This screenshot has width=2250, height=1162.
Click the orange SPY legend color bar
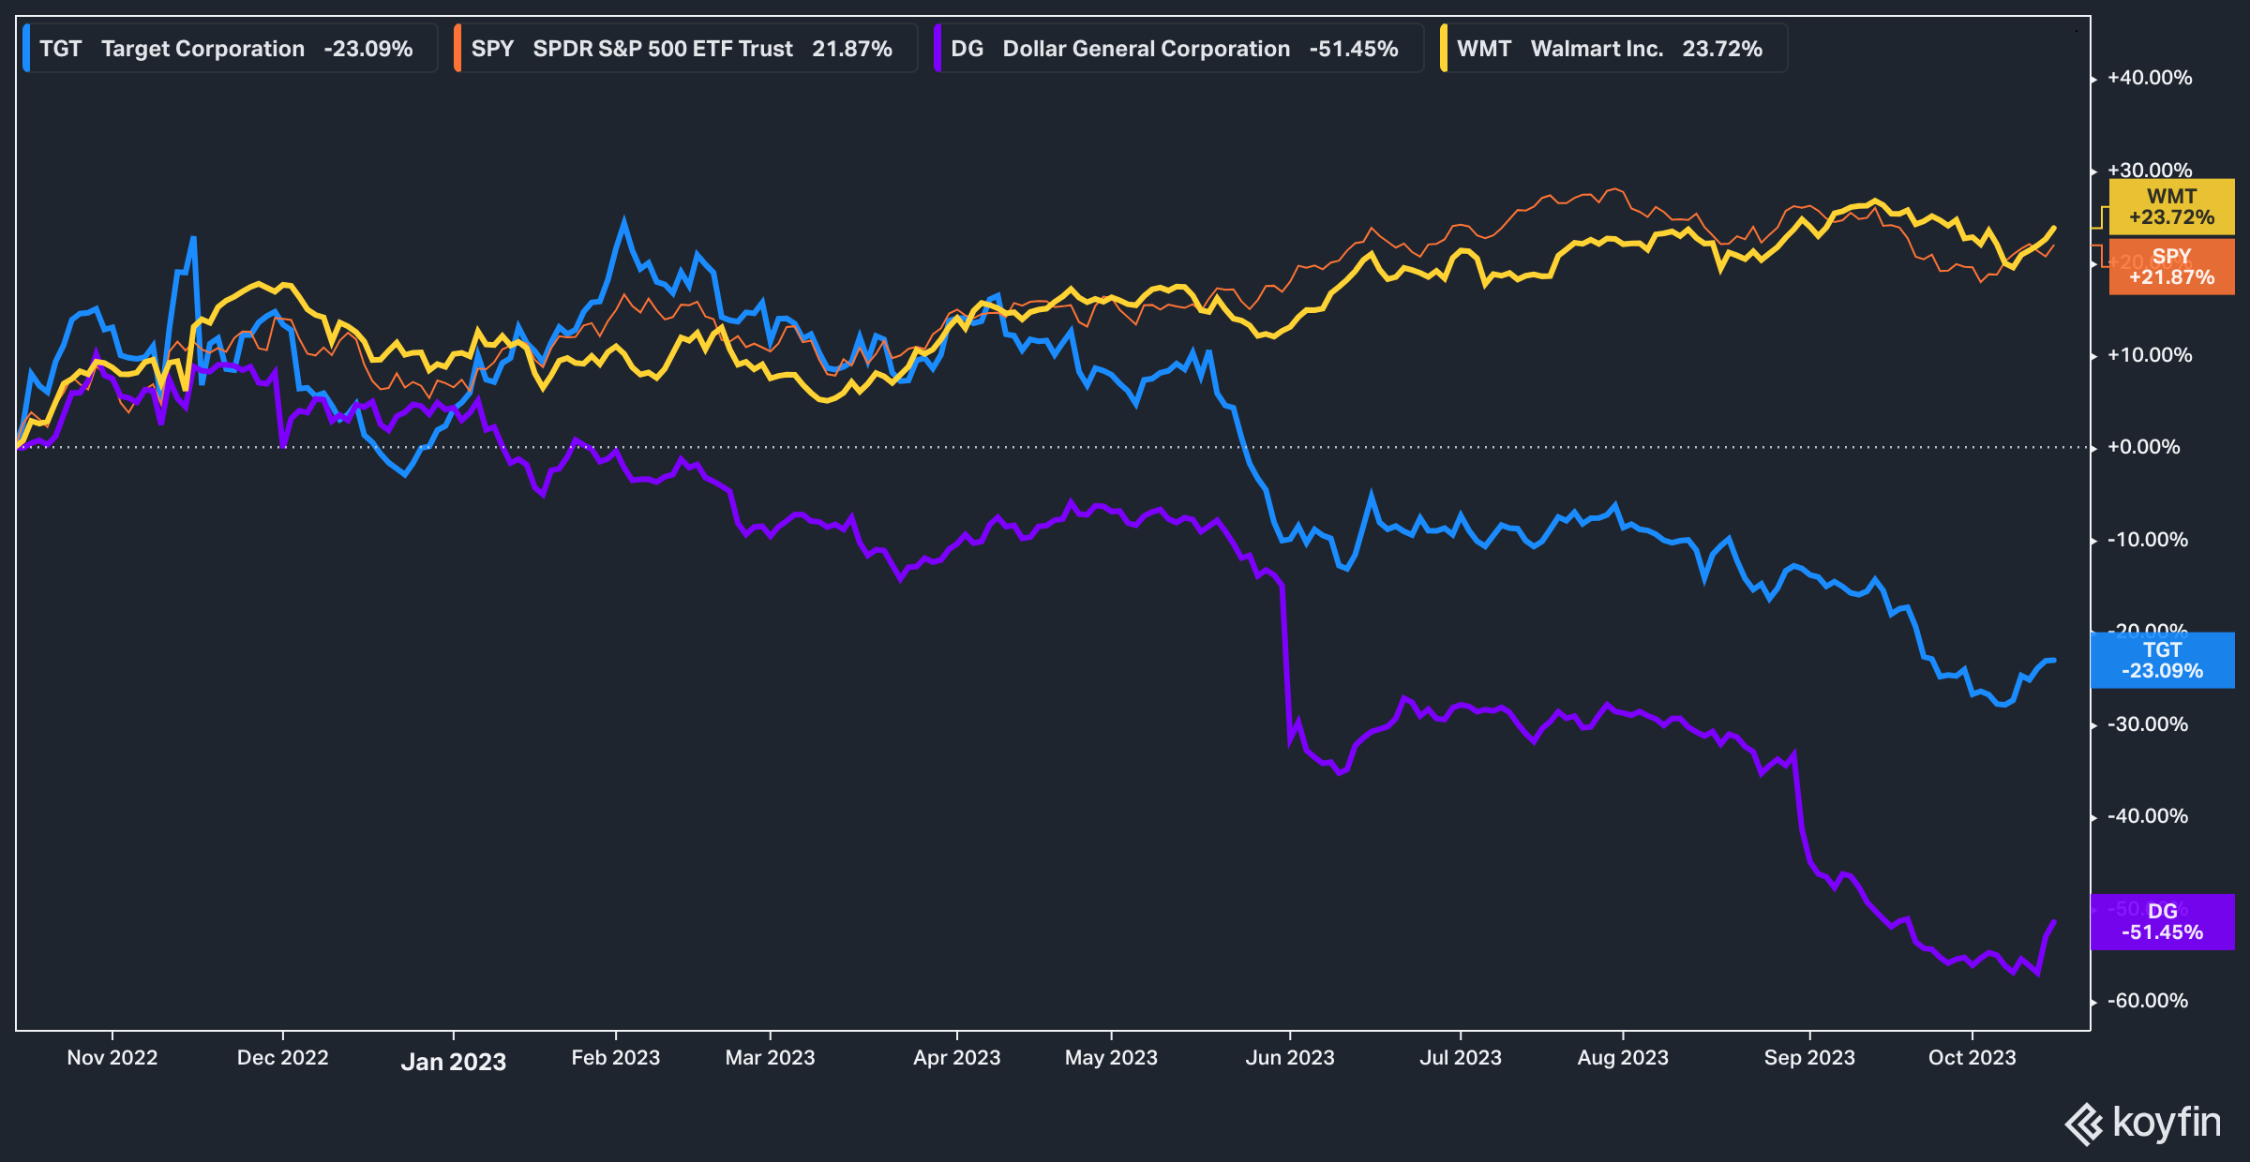(x=457, y=49)
